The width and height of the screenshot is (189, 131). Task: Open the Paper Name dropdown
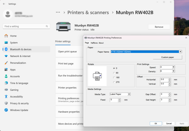[x=180, y=52]
